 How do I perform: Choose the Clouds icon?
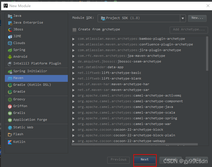click(10, 43)
